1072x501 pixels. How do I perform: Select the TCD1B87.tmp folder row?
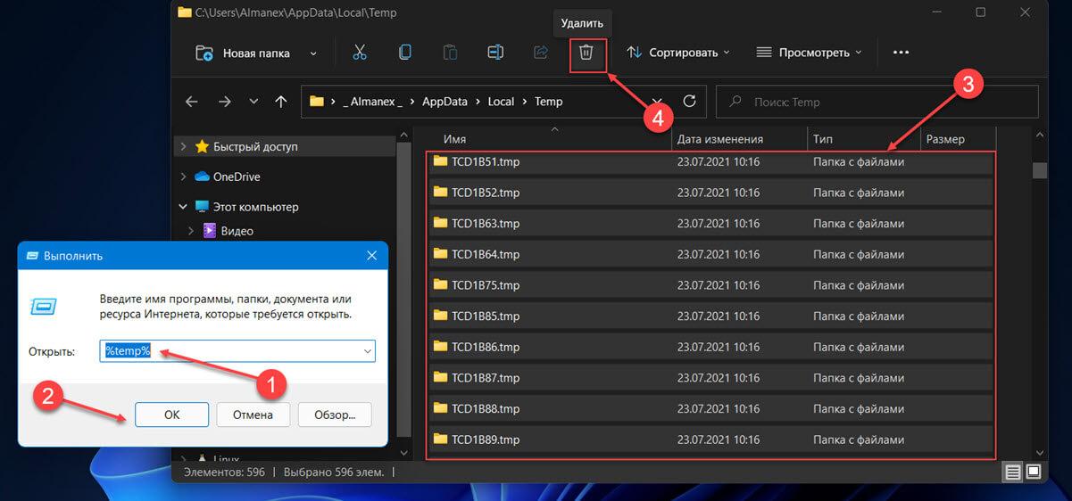pyautogui.click(x=711, y=378)
